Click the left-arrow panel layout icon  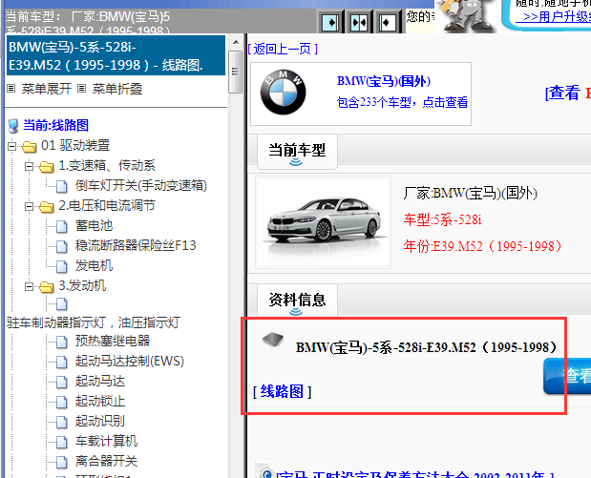tap(387, 23)
